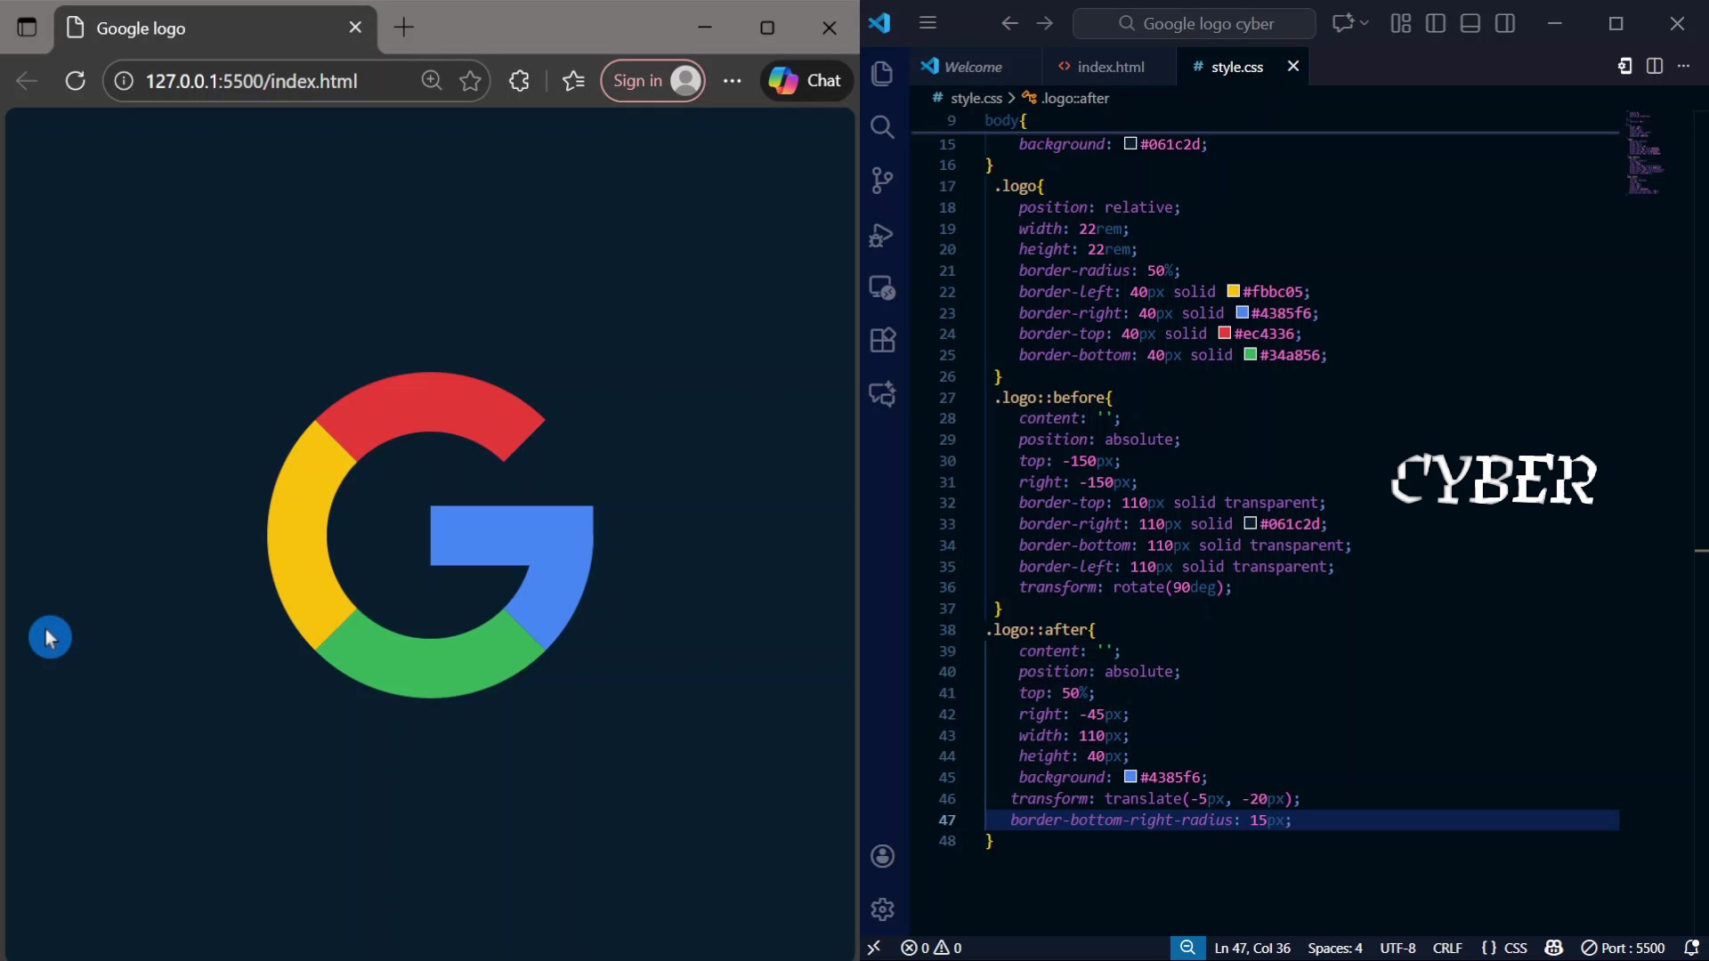Toggle the secondary side bar
This screenshot has width=1709, height=961.
(x=1505, y=23)
